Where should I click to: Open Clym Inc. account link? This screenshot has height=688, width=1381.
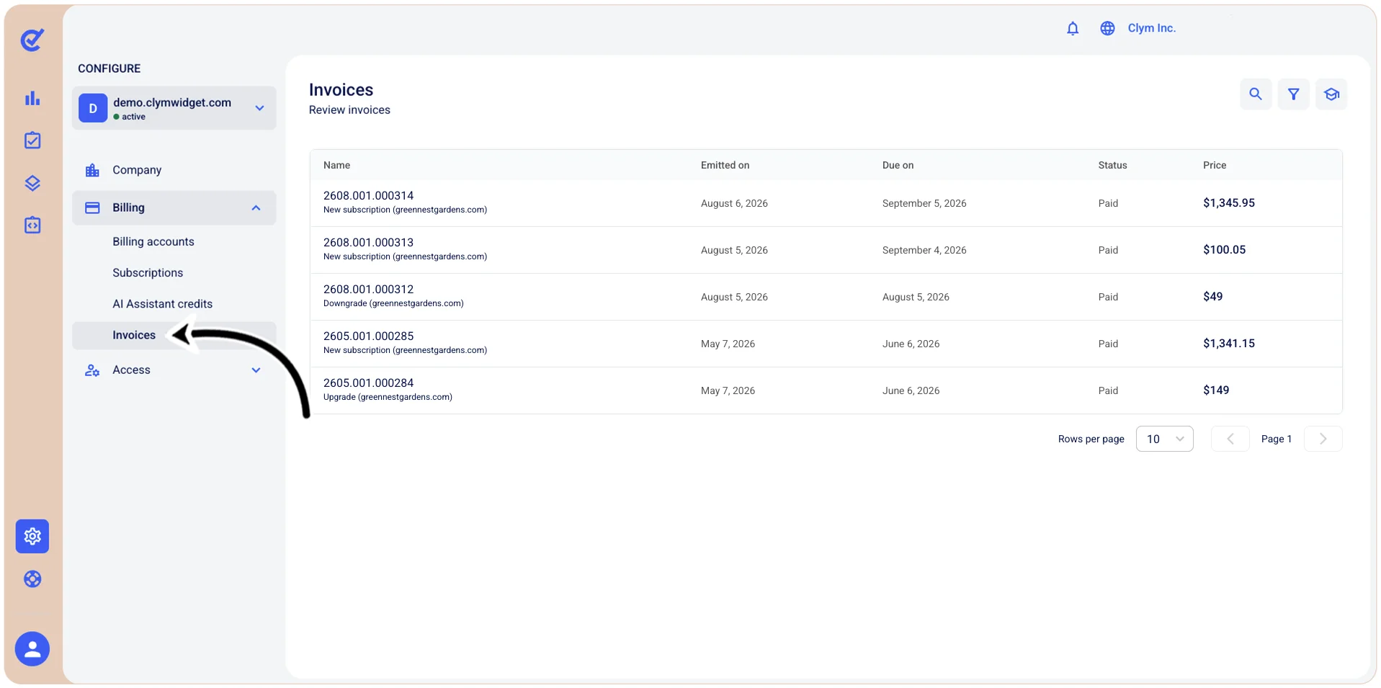(x=1151, y=28)
